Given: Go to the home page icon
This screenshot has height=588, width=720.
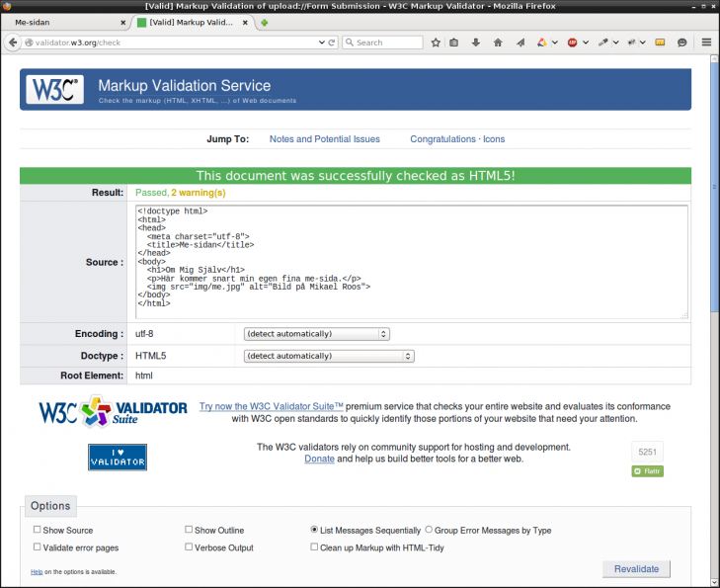Looking at the screenshot, I should tap(498, 42).
